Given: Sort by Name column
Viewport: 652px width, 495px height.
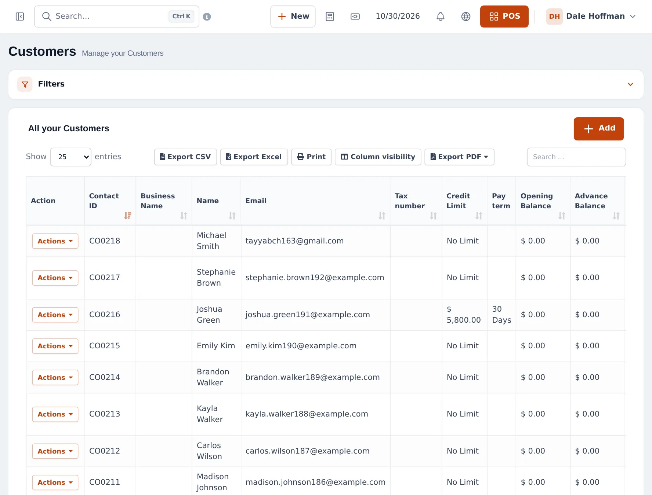Looking at the screenshot, I should tap(232, 216).
